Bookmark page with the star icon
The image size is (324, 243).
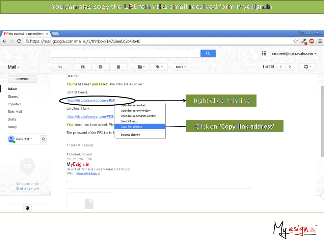pos(296,41)
